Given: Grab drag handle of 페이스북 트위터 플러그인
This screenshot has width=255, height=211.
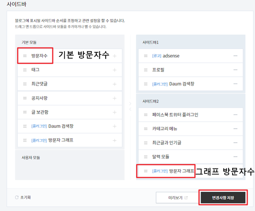Looking at the screenshot, I should pos(146,115).
